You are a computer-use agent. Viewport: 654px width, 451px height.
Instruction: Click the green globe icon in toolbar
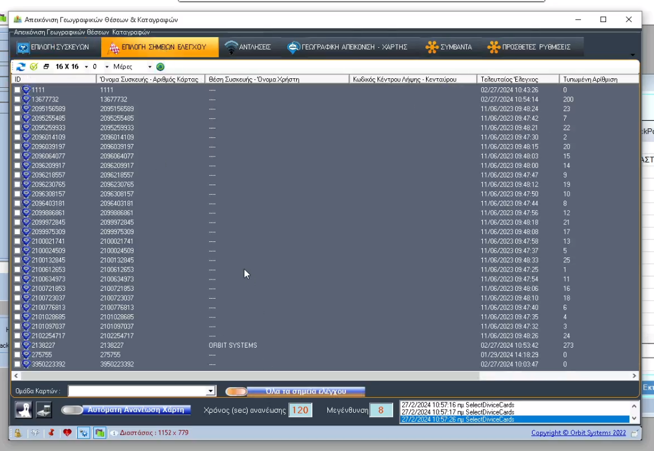(159, 67)
